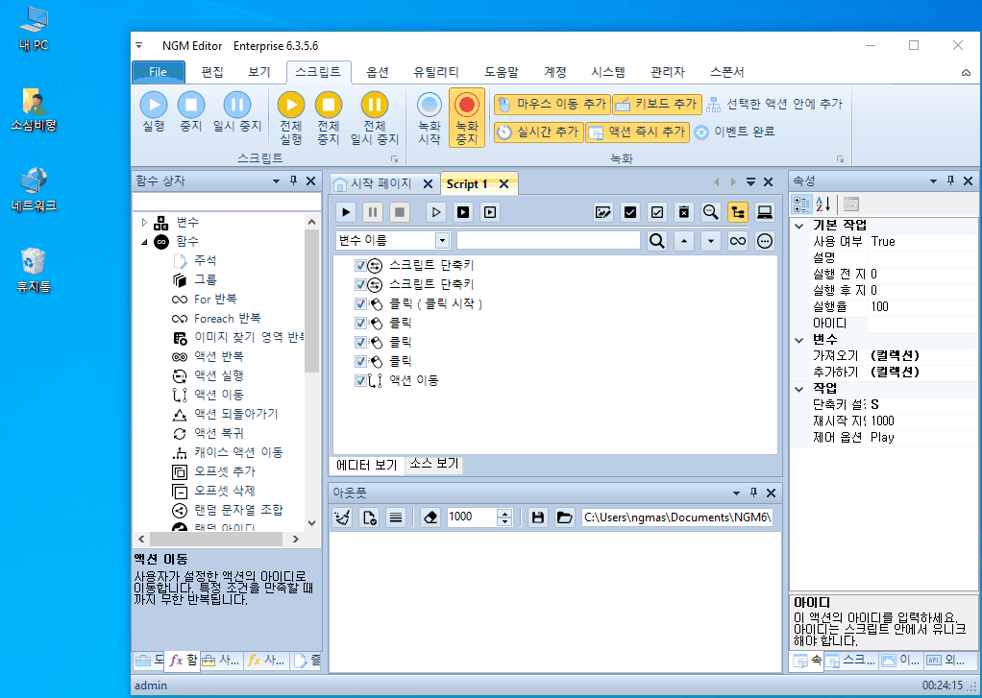The width and height of the screenshot is (982, 698).
Task: Toggle 실시간 추가 recording option
Action: (x=539, y=132)
